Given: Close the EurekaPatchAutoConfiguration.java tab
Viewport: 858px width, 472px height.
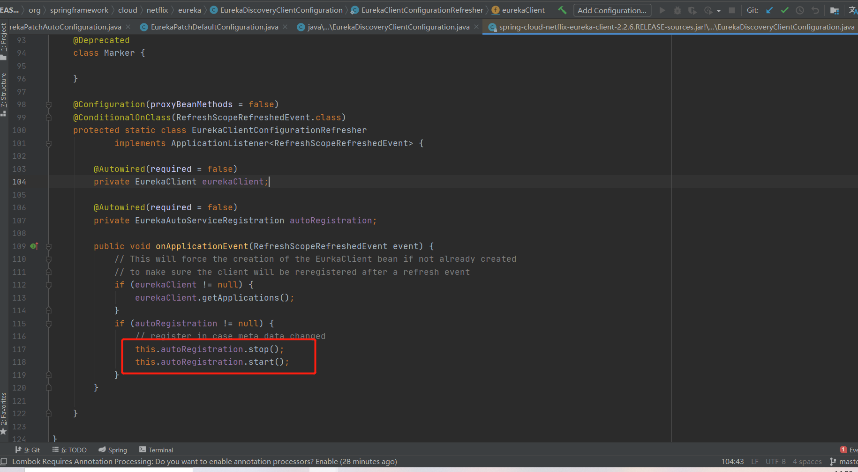Looking at the screenshot, I should (128, 27).
